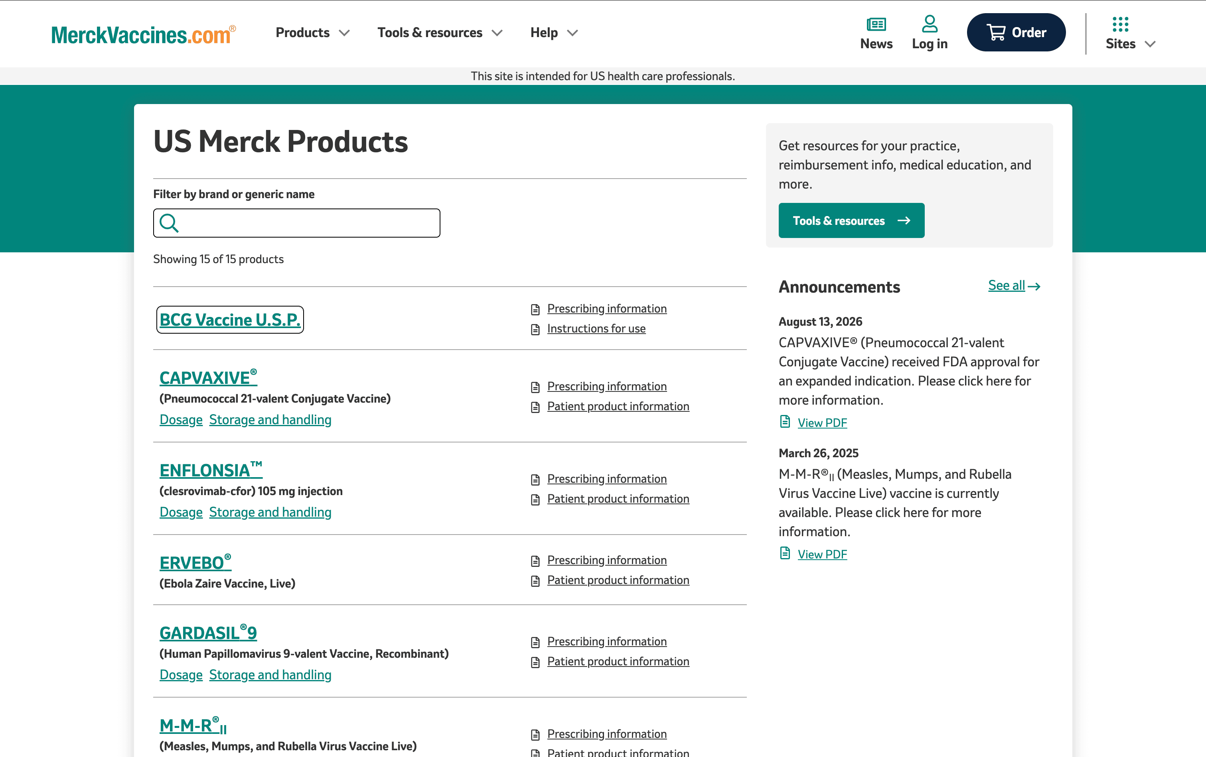Open the News icon in the header
This screenshot has height=757, width=1206.
click(876, 24)
